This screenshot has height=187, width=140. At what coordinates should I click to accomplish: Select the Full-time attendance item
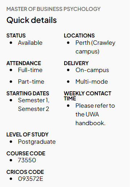[30, 70]
